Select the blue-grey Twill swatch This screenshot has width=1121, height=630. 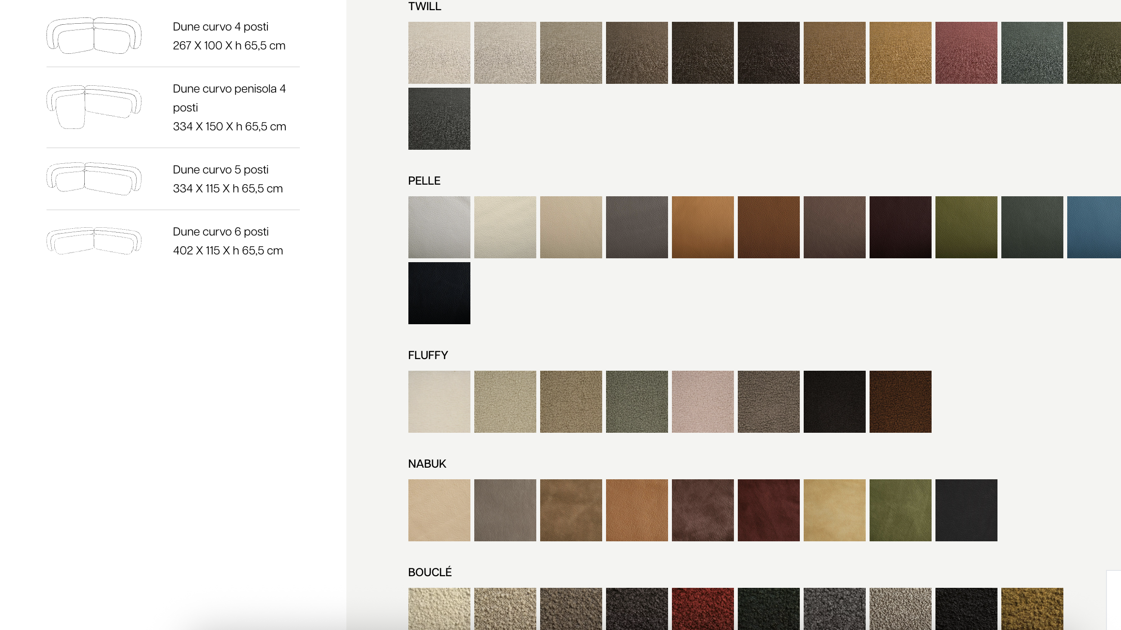[x=1032, y=53]
